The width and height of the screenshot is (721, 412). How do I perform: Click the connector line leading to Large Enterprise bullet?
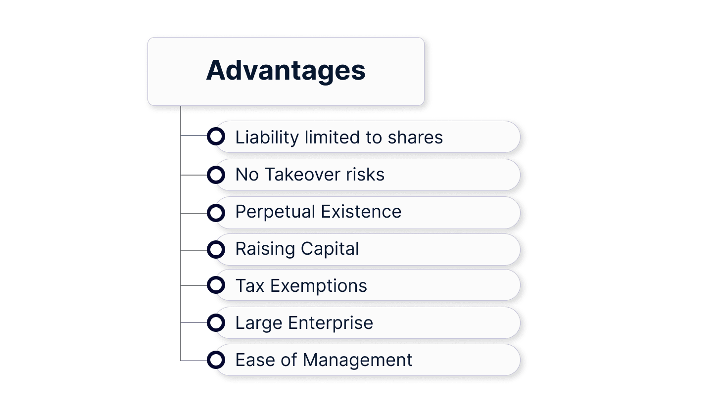pos(193,322)
